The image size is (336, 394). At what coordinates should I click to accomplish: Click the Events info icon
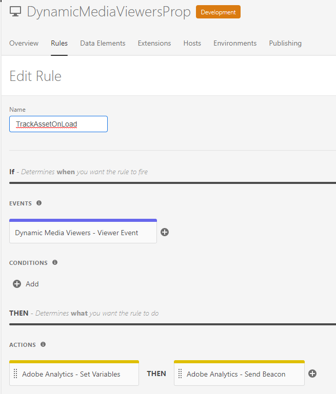39,203
